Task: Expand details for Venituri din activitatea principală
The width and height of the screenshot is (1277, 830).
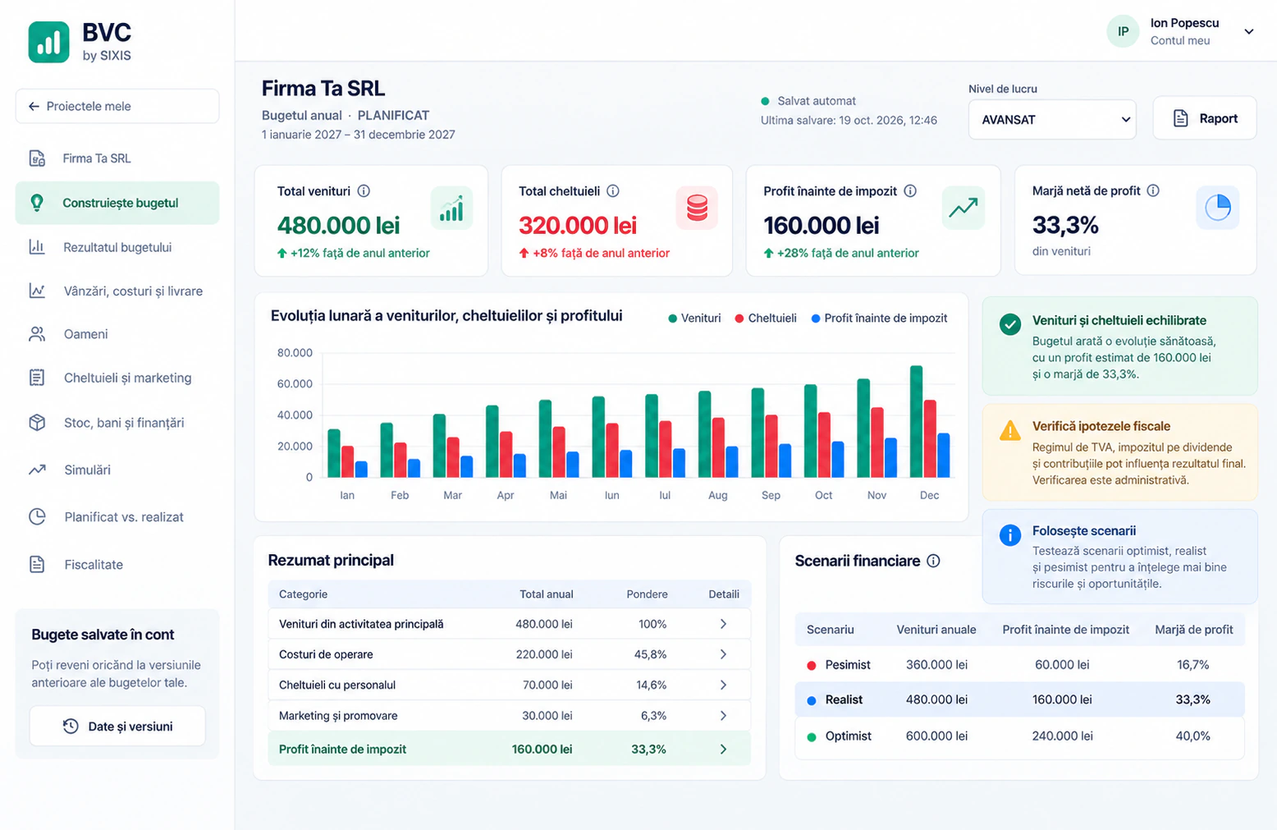Action: tap(723, 624)
